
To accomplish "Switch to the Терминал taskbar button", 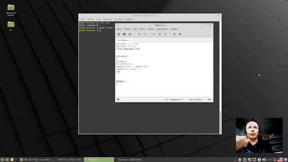I will point(129,160).
